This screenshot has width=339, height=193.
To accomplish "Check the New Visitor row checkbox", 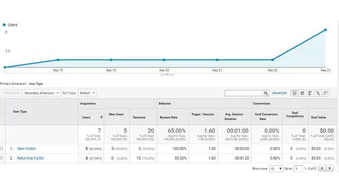I will coord(1,148).
